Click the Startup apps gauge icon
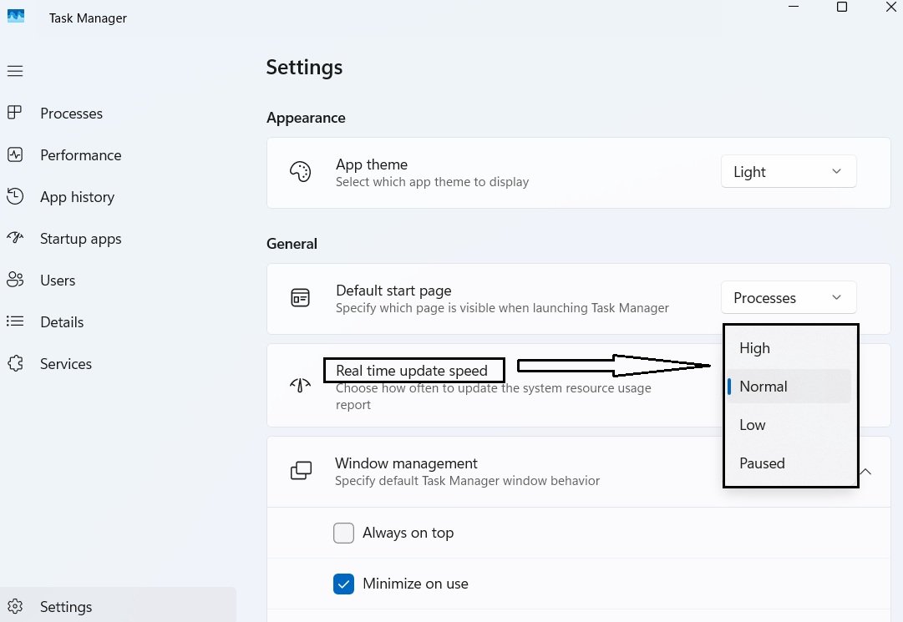The height and width of the screenshot is (622, 903). [15, 237]
